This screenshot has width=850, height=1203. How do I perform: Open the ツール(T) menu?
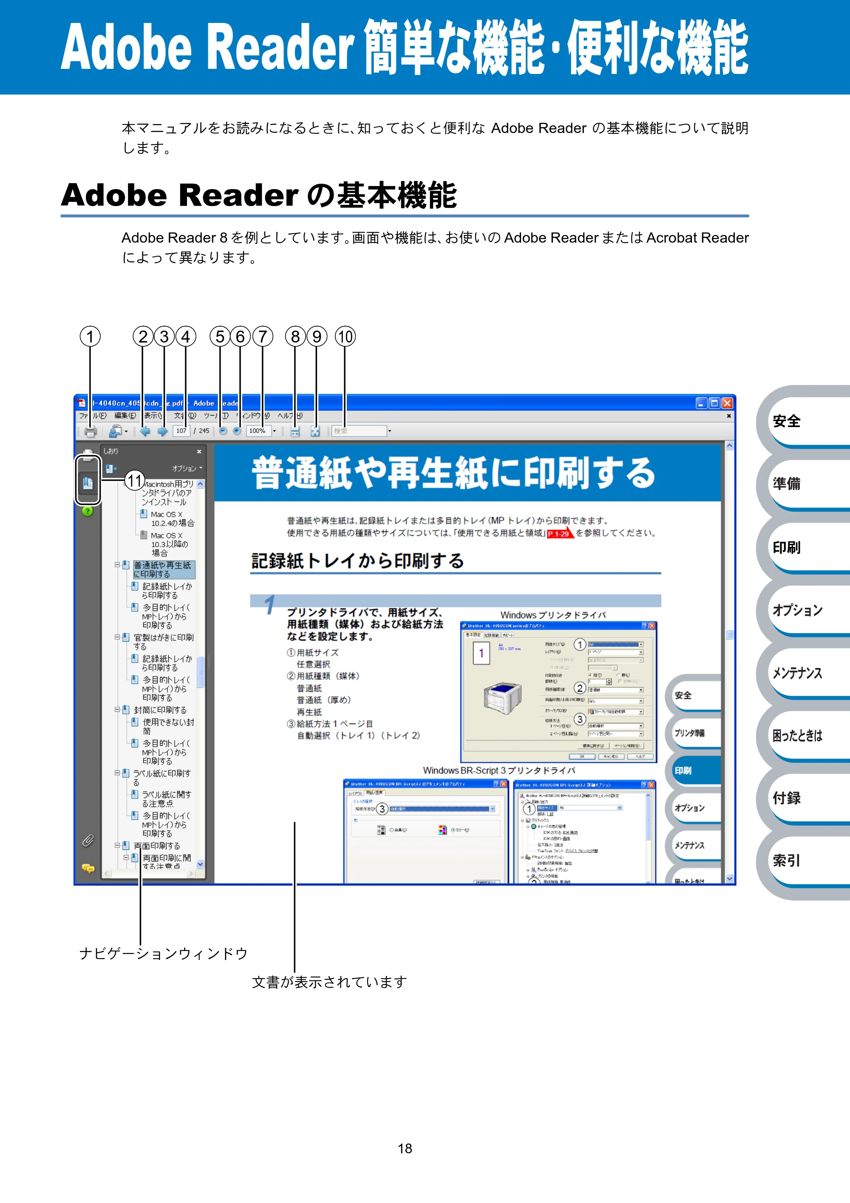216,416
